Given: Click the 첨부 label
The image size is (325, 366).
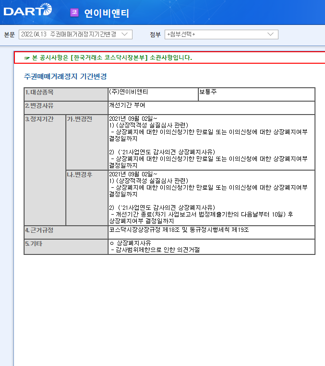Looking at the screenshot, I should pyautogui.click(x=155, y=34).
